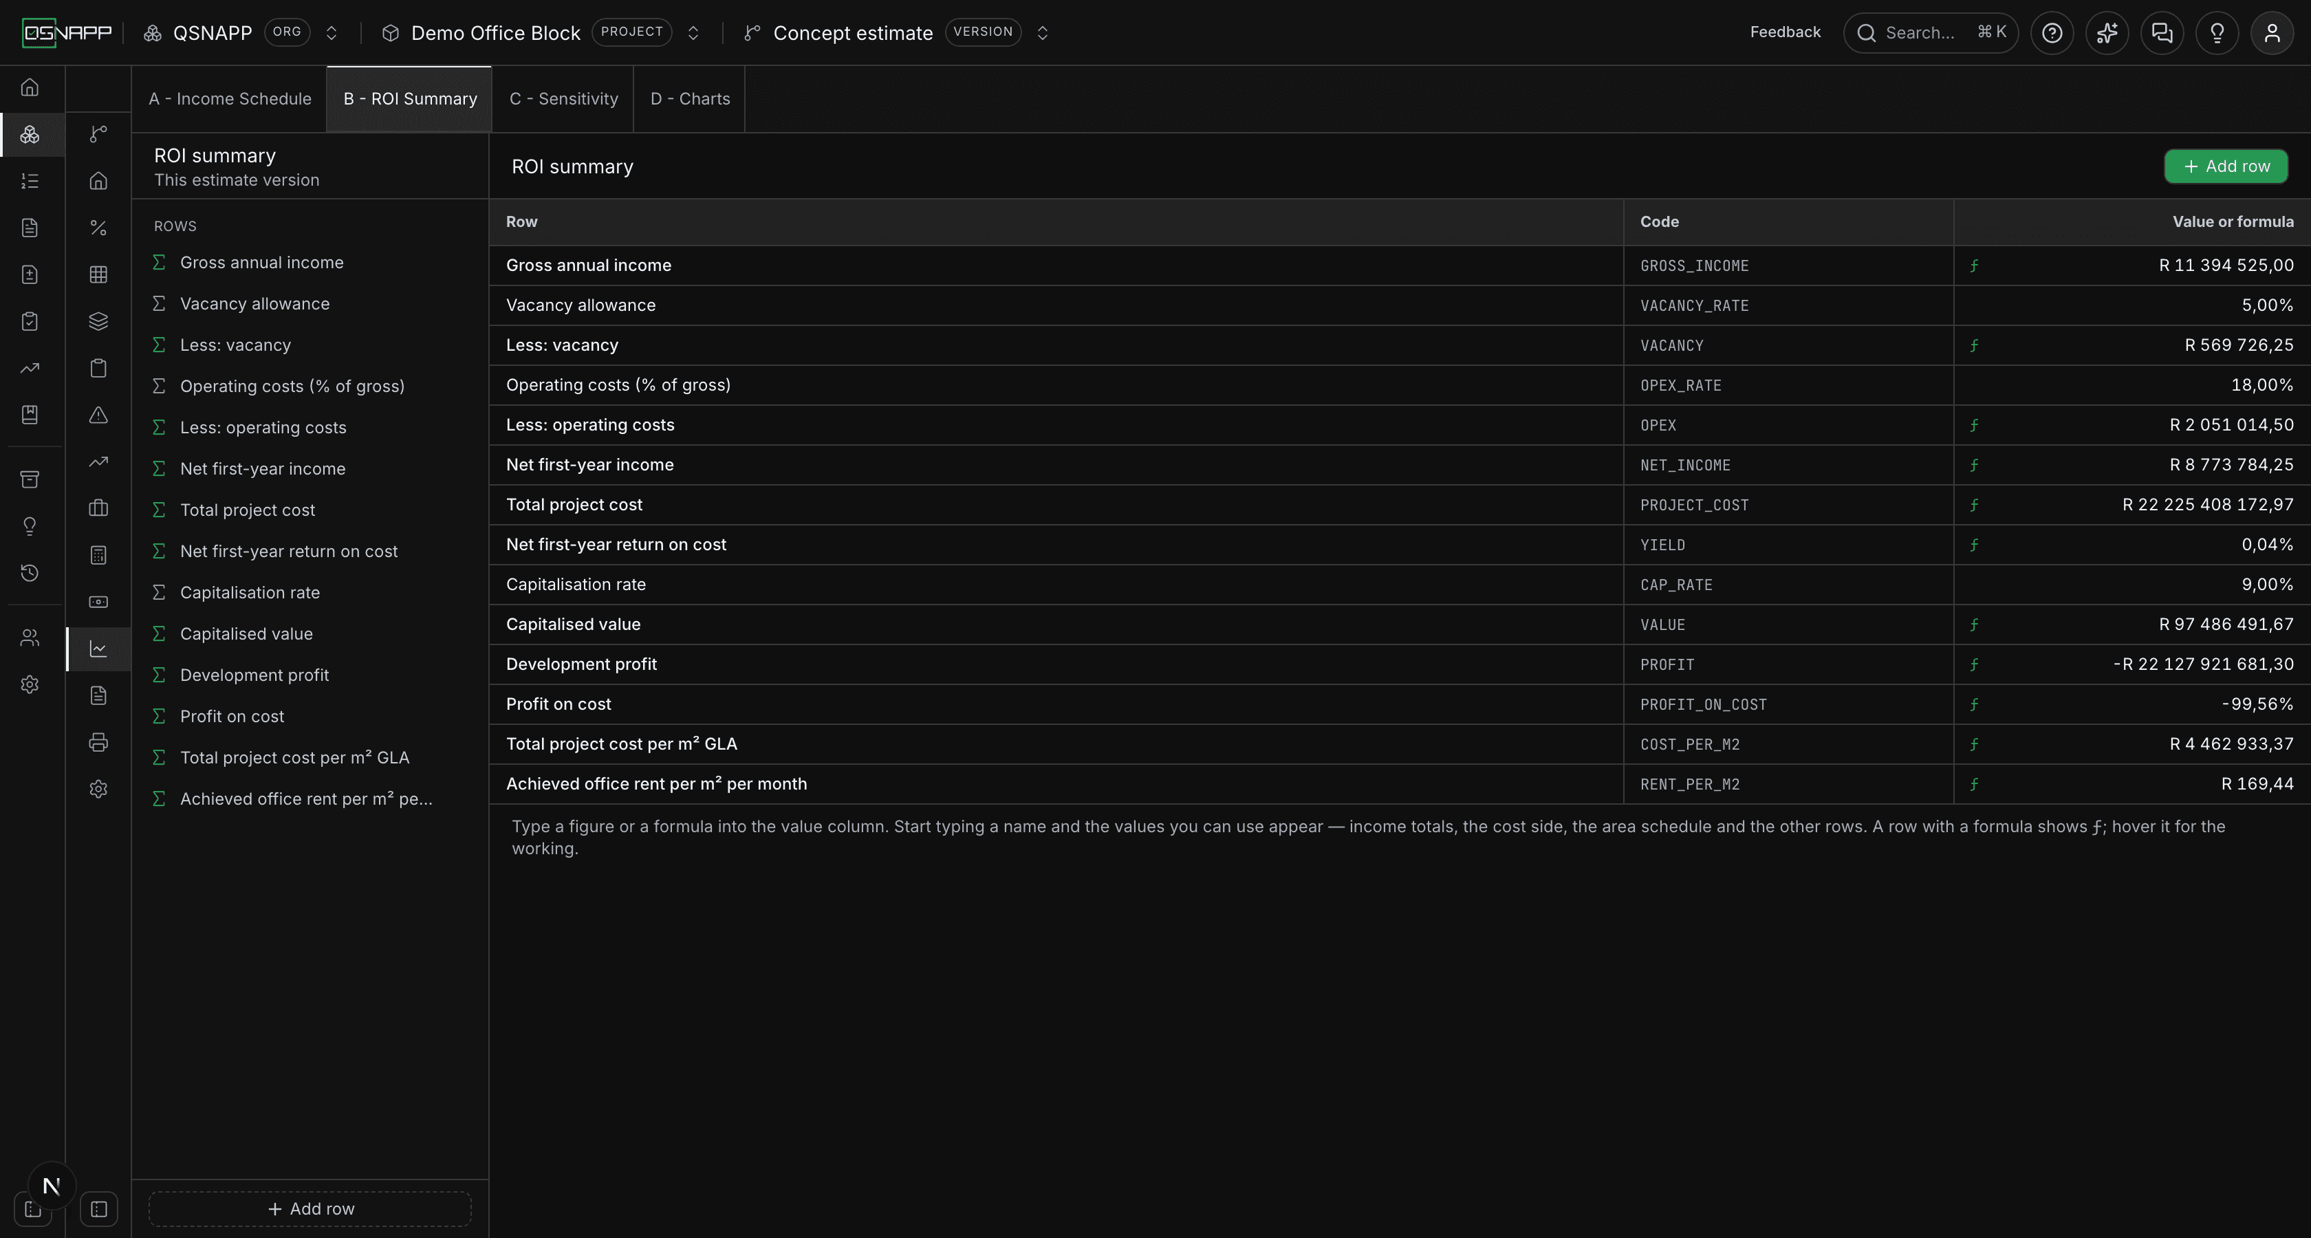
Task: Click the AI sparkles icon in the top bar
Action: coord(2107,33)
